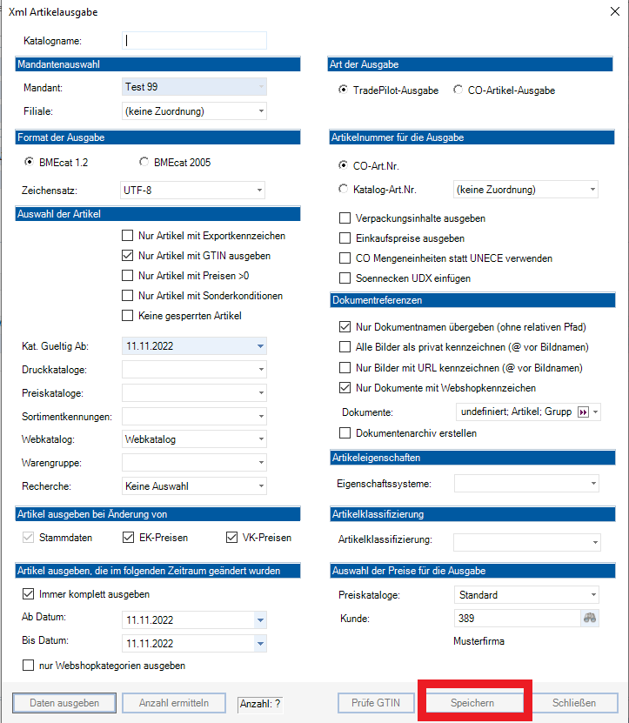Enable Nur Artikel mit Exportkennzeichen
The image size is (629, 723).
point(128,236)
